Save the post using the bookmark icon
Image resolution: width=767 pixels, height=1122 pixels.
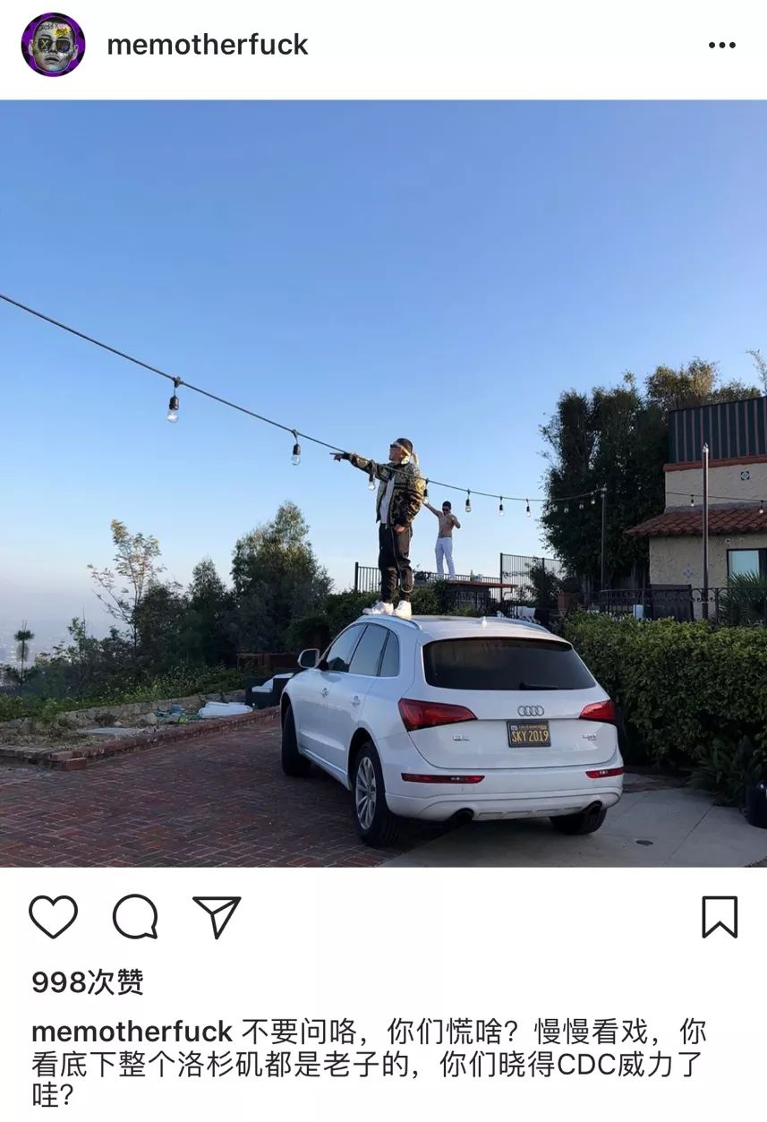pos(720,917)
